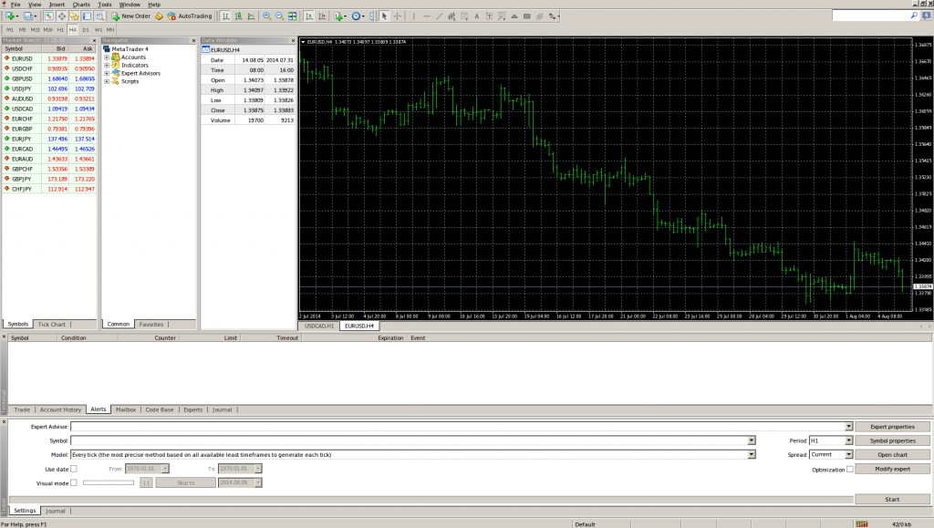
Task: Open the Charts menu
Action: [80, 5]
